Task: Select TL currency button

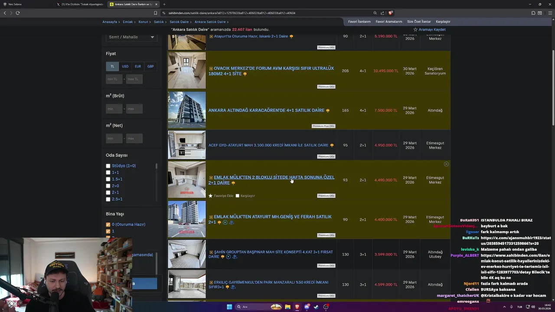Action: point(112,66)
